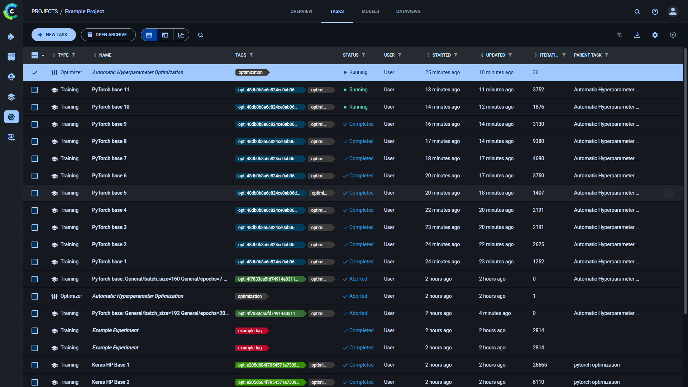Open the help menu icon

655,11
